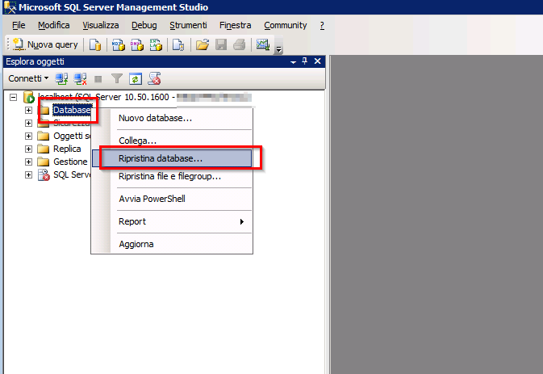Image resolution: width=543 pixels, height=374 pixels.
Task: Click the Nuova query button
Action: (x=45, y=44)
